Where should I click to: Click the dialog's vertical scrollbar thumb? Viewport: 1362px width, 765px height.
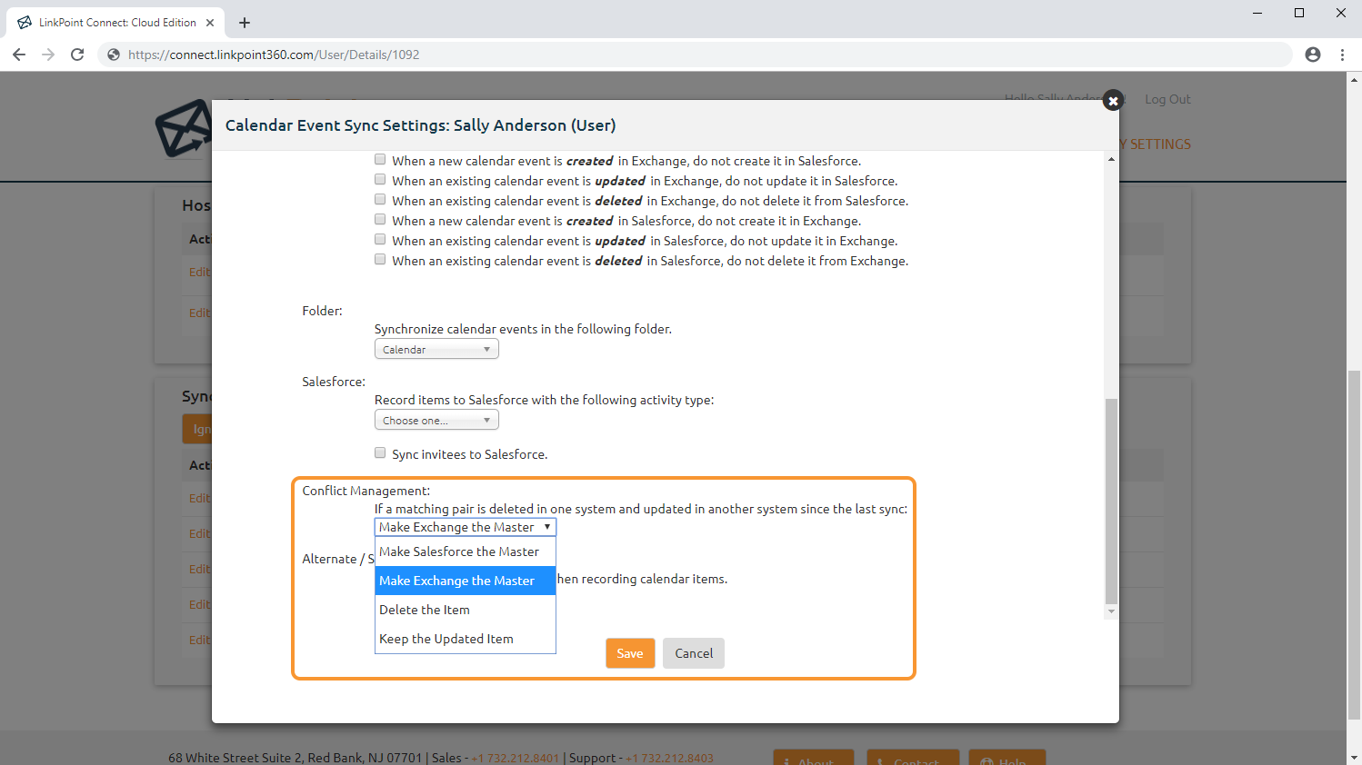pos(1111,501)
